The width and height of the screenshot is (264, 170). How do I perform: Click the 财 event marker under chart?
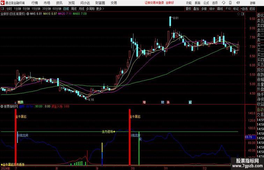point(163,102)
